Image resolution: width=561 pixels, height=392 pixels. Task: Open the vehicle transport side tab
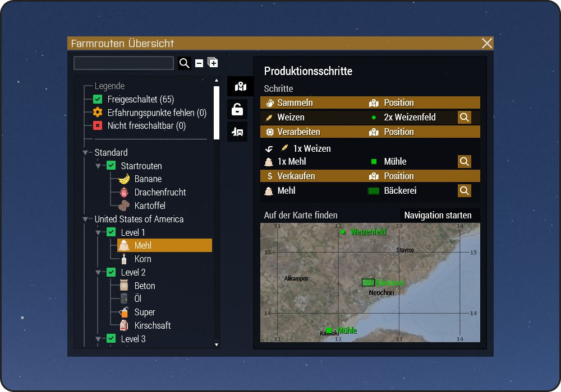(237, 132)
